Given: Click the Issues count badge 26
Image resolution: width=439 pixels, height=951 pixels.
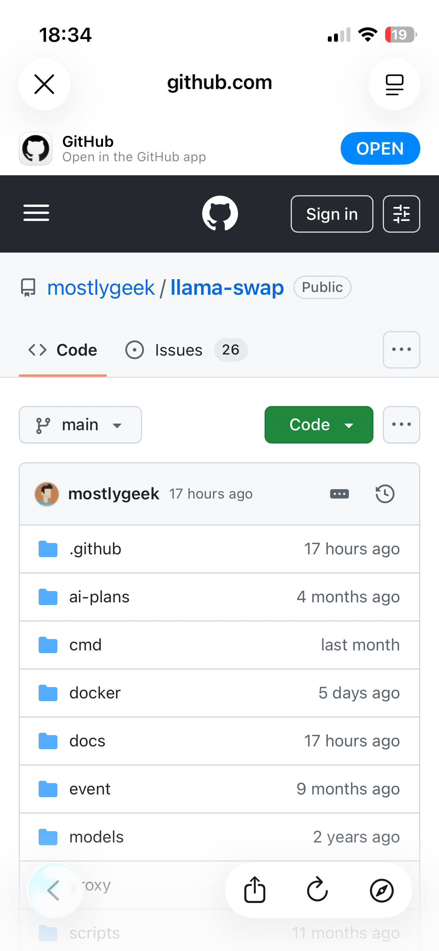Looking at the screenshot, I should pos(231,350).
